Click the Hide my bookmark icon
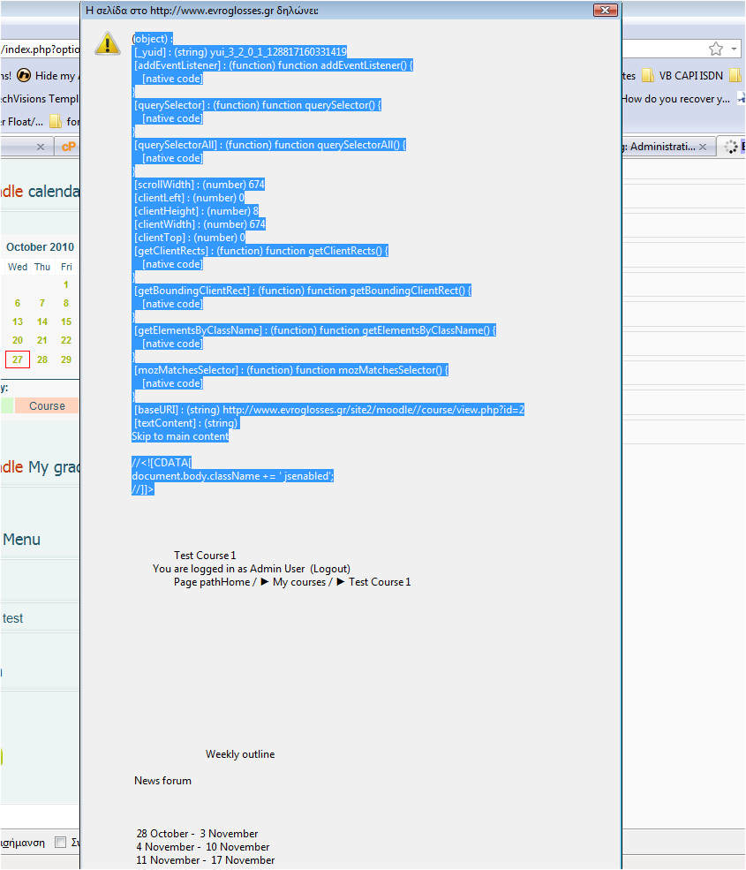This screenshot has width=746, height=870. click(x=24, y=75)
